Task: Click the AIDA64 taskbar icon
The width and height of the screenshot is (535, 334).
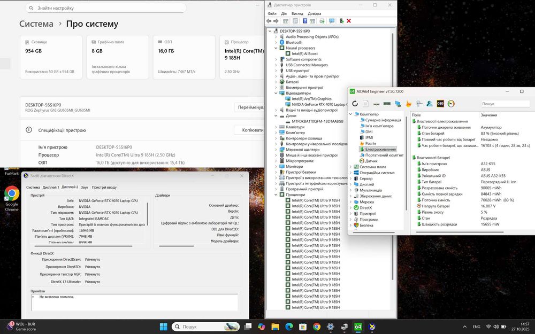Action: pyautogui.click(x=358, y=327)
